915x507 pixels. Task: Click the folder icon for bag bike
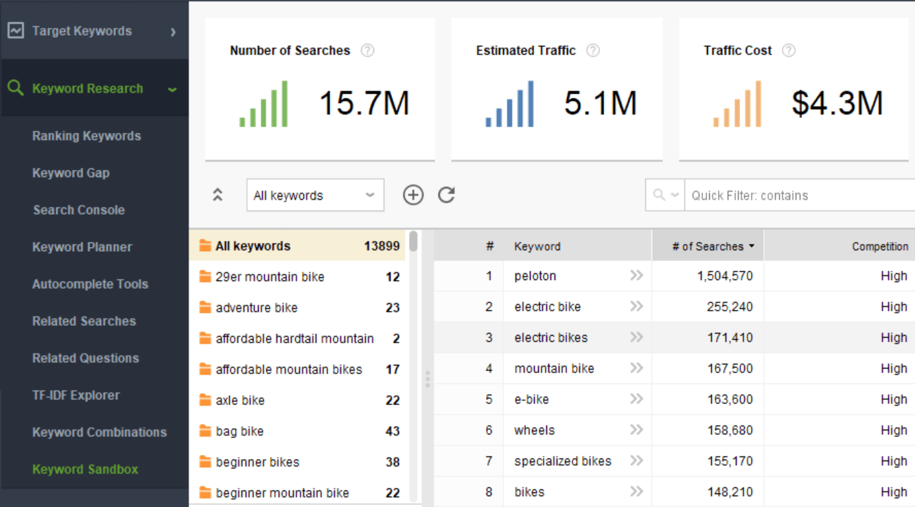[x=205, y=431]
